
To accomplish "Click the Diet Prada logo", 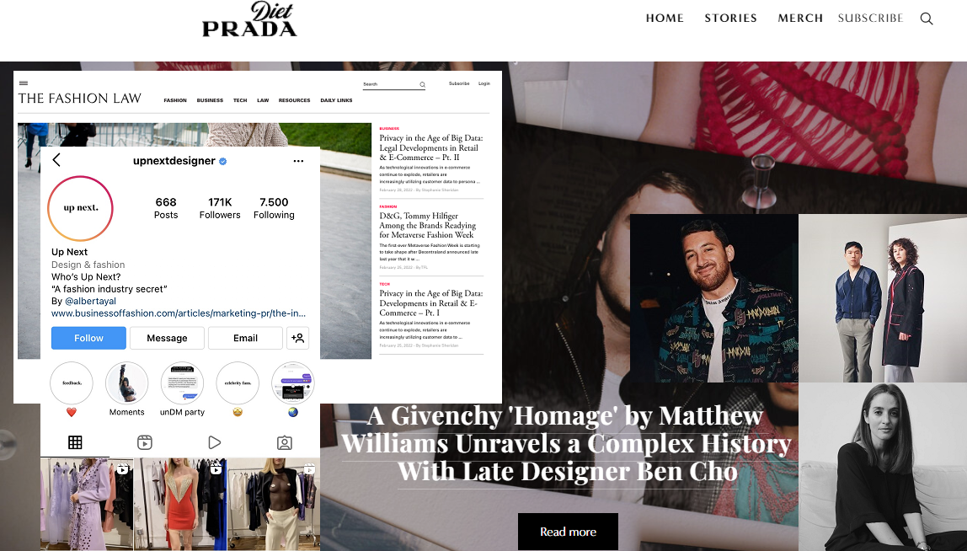I will pyautogui.click(x=250, y=19).
